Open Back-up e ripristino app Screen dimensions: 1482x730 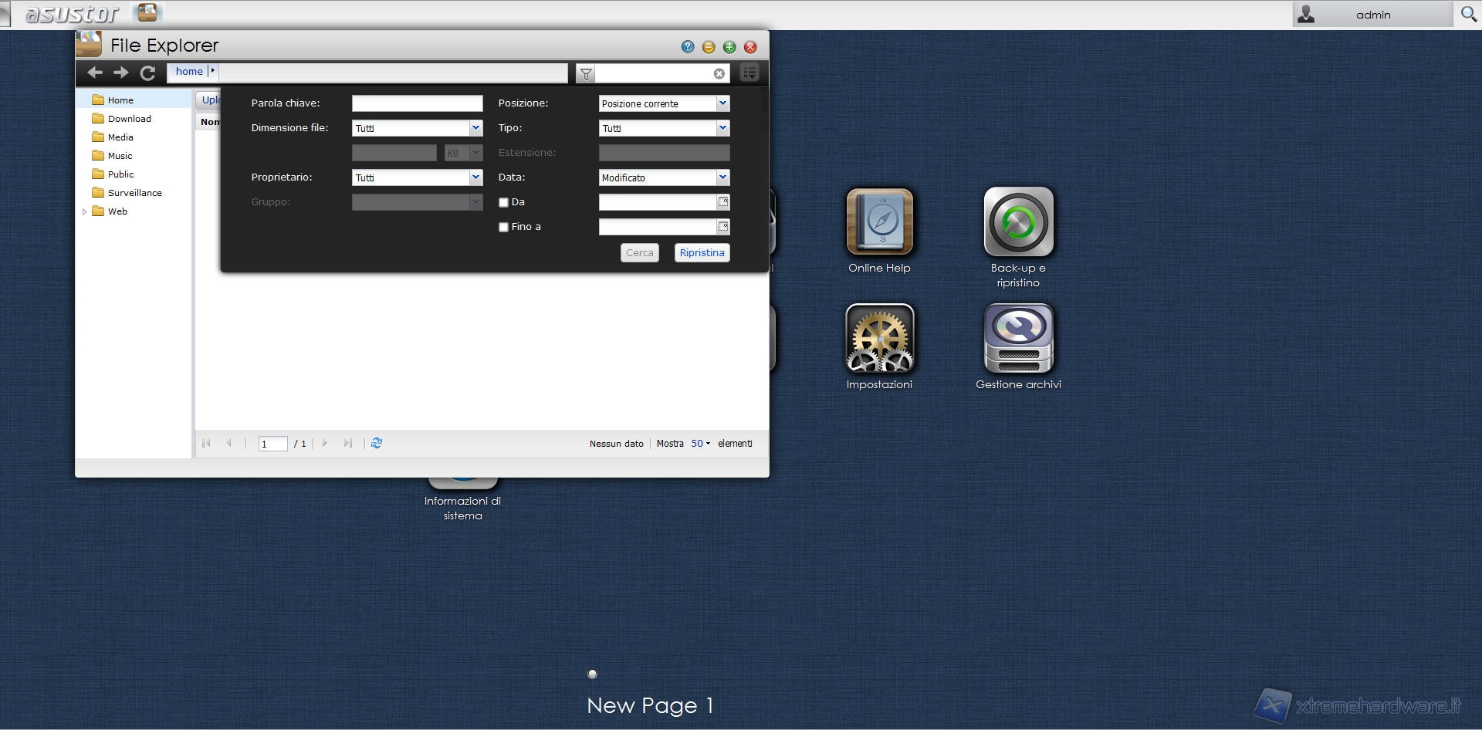[1018, 222]
